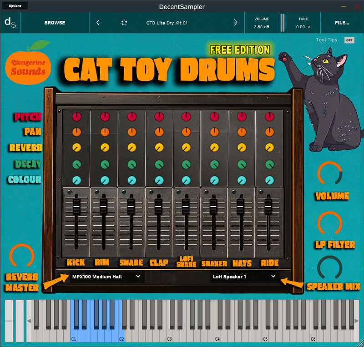Image resolution: width=364 pixels, height=347 pixels.
Task: Toggle the RIDE channel LED indicator
Action: tap(261, 192)
